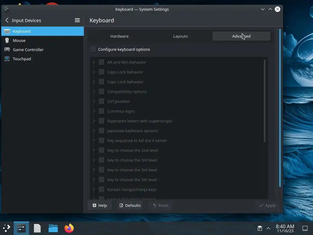This screenshot has height=235, width=313.
Task: Check Key to choose the 5th level
Action: pos(101,180)
